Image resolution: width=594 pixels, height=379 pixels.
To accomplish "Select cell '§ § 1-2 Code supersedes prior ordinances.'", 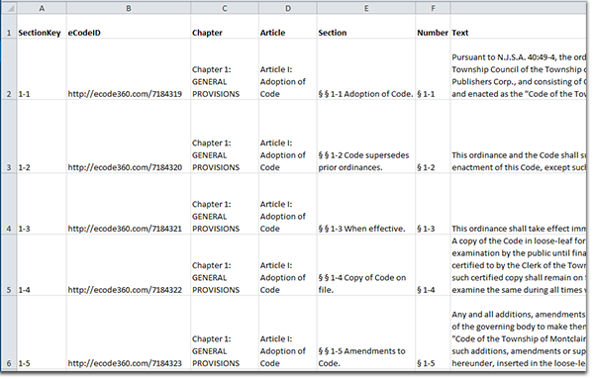I will pyautogui.click(x=366, y=137).
